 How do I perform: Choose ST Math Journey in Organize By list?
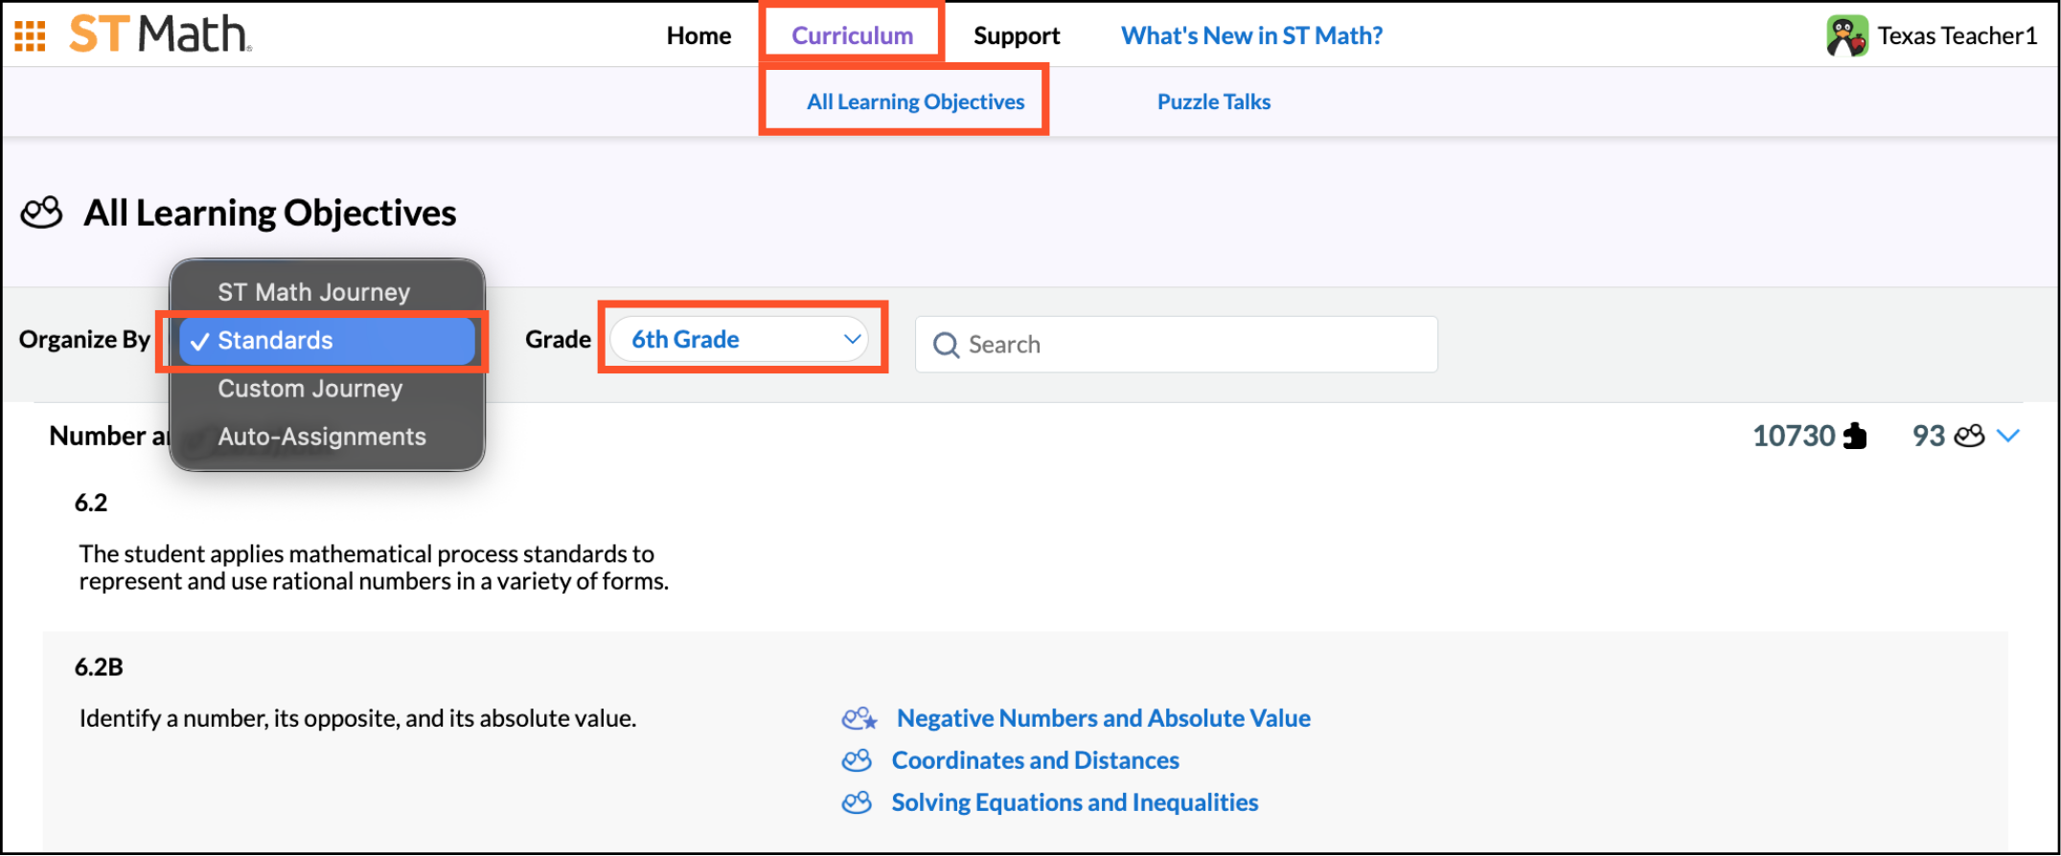pos(313,292)
